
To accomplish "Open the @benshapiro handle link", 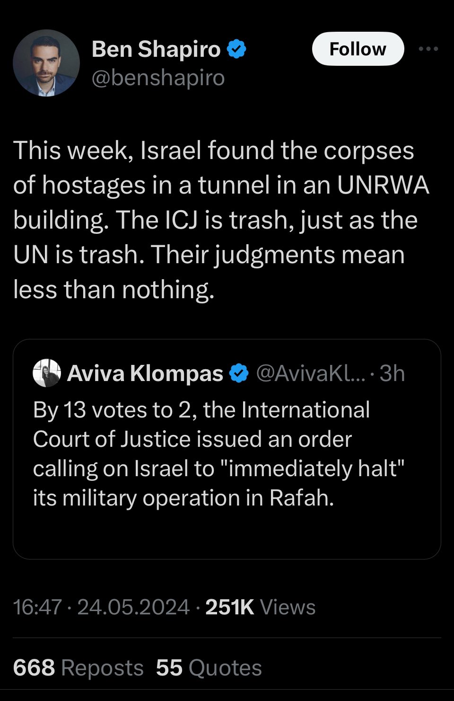I will pyautogui.click(x=158, y=78).
